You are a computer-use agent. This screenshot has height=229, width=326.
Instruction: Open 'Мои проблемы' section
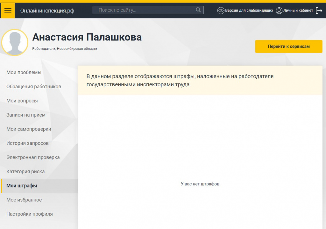click(24, 72)
